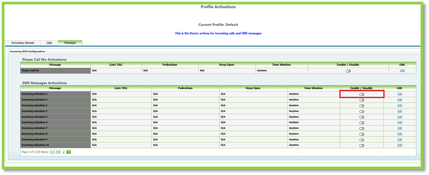Click the Time Window header in SMS Messages table

[x=313, y=88]
